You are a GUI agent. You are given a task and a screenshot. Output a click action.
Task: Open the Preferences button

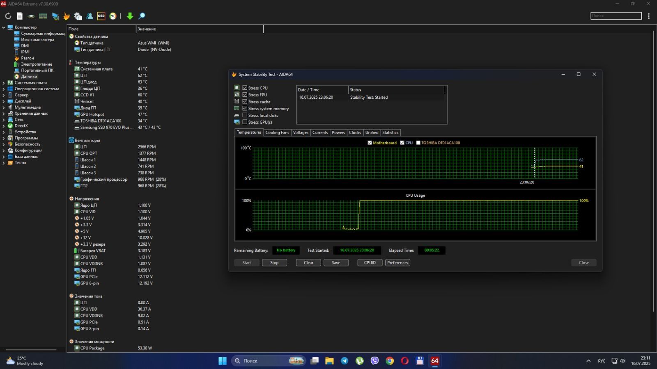point(397,263)
